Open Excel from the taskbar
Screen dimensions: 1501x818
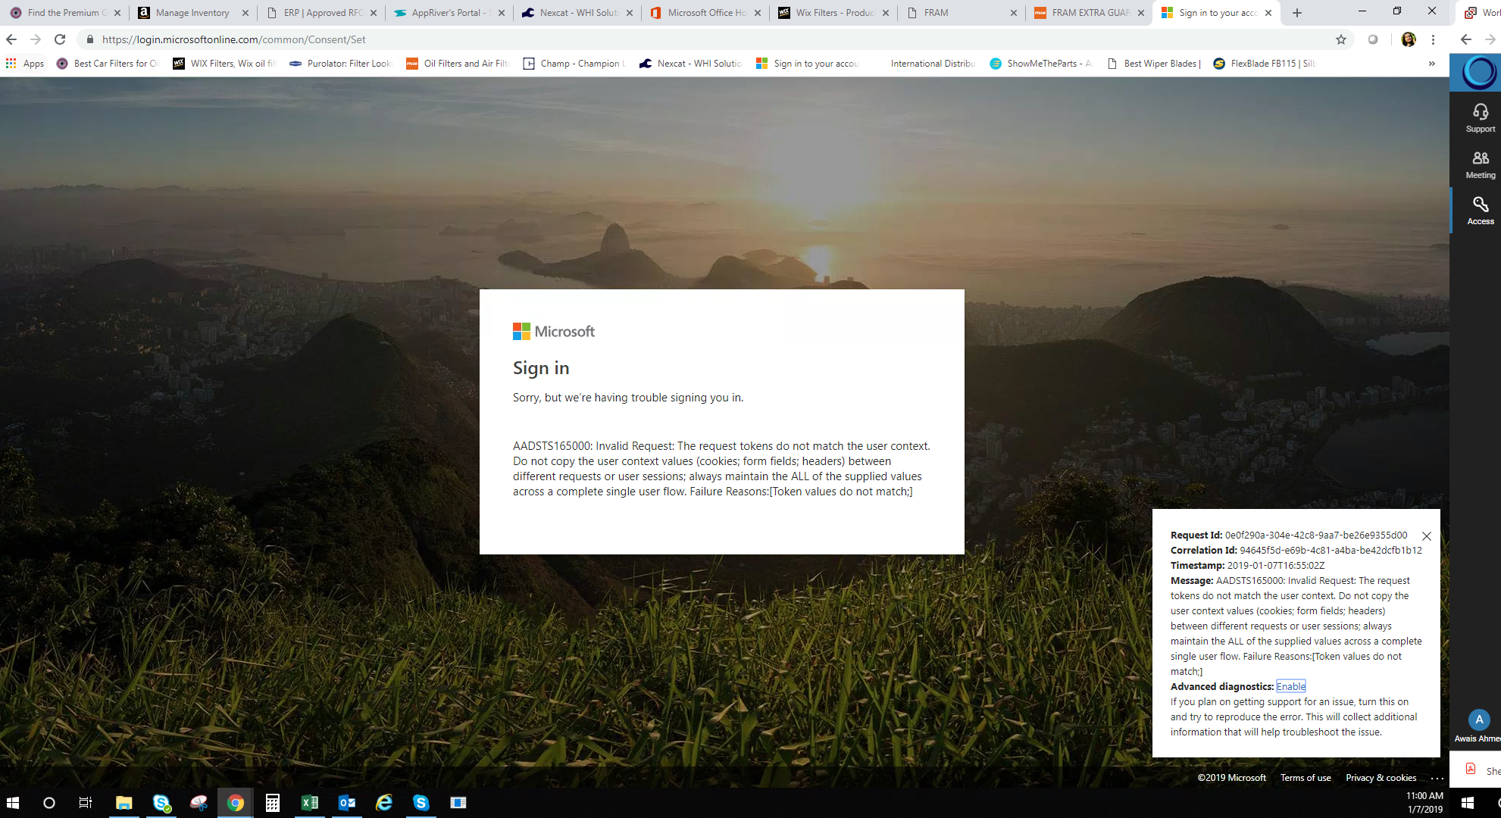[x=309, y=803]
